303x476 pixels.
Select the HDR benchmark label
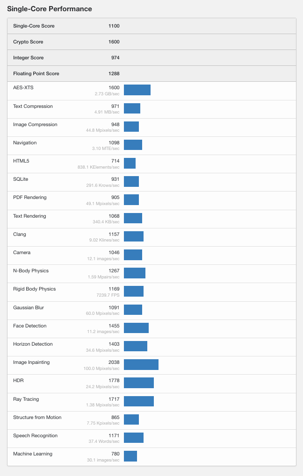[18, 381]
